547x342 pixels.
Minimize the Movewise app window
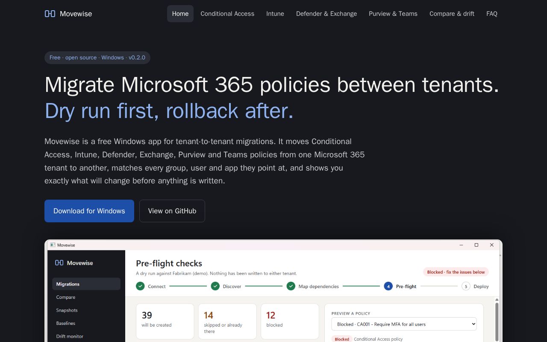[462, 245]
